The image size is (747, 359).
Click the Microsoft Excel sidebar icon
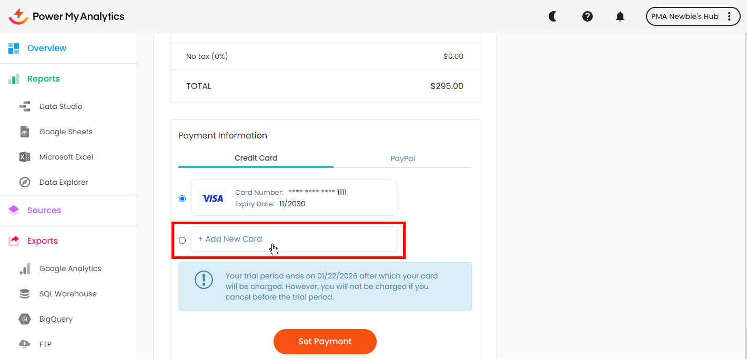[25, 157]
